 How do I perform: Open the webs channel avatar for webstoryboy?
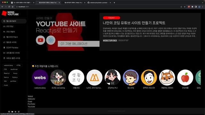click(x=40, y=78)
